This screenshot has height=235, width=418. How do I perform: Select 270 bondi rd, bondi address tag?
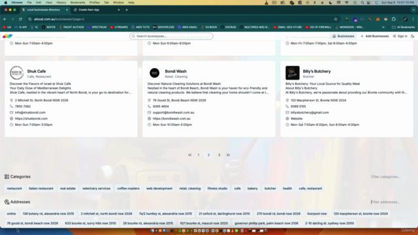coord(278,213)
